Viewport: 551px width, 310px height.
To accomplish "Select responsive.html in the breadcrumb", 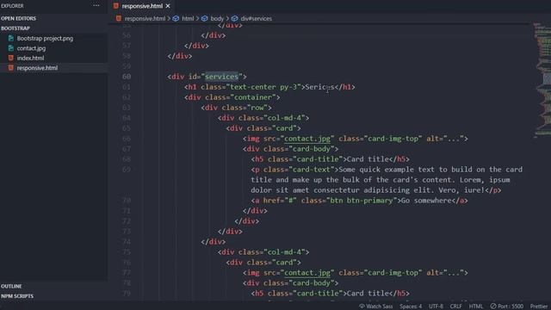I will [x=145, y=19].
